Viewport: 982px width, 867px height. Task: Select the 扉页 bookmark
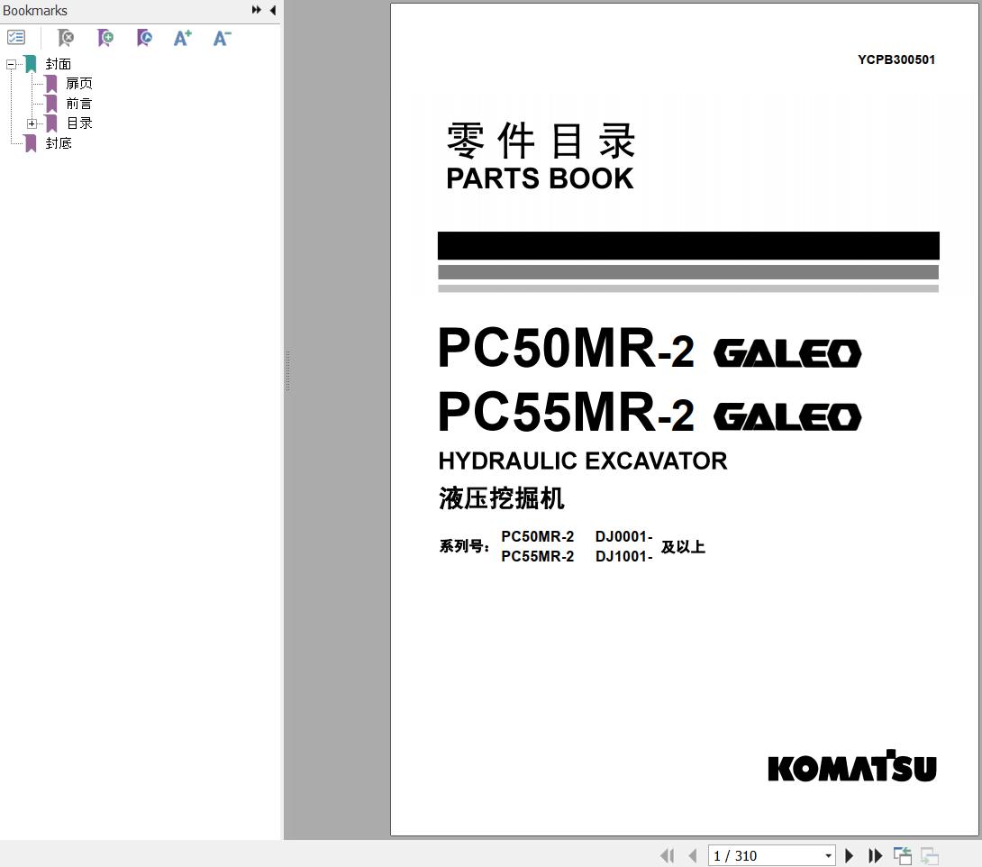79,83
